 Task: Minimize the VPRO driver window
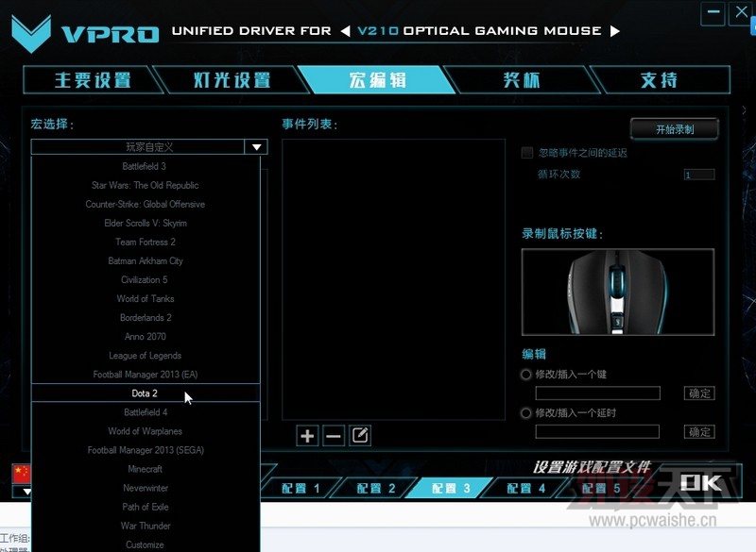coord(713,13)
